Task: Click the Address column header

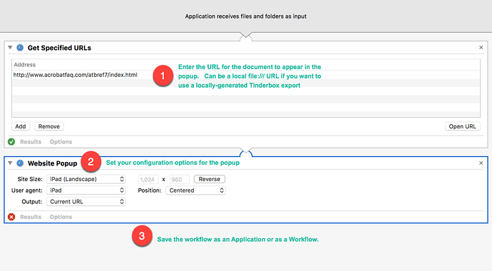Action: [x=25, y=65]
